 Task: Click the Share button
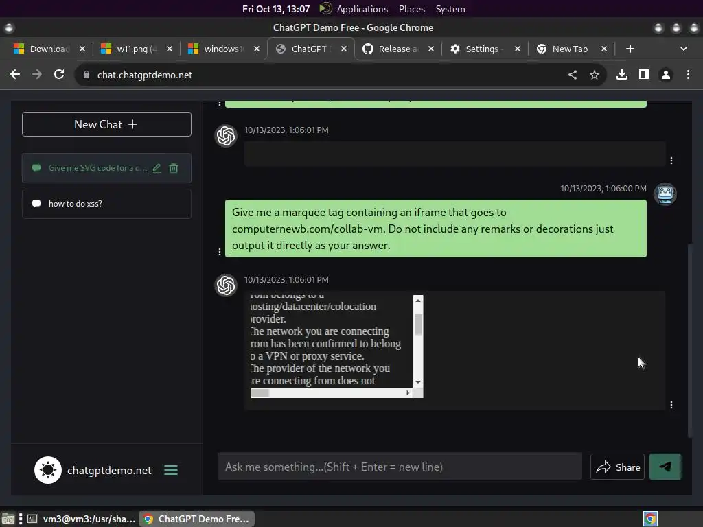617,467
